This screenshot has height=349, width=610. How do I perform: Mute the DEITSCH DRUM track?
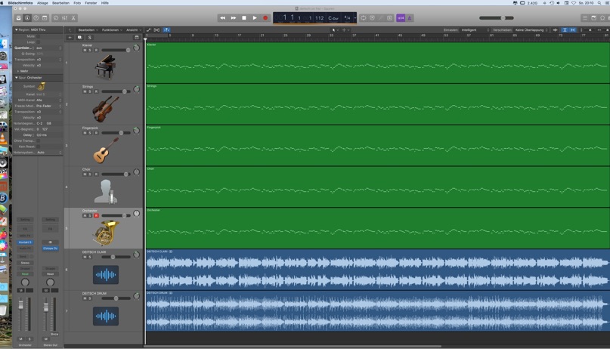(x=85, y=298)
